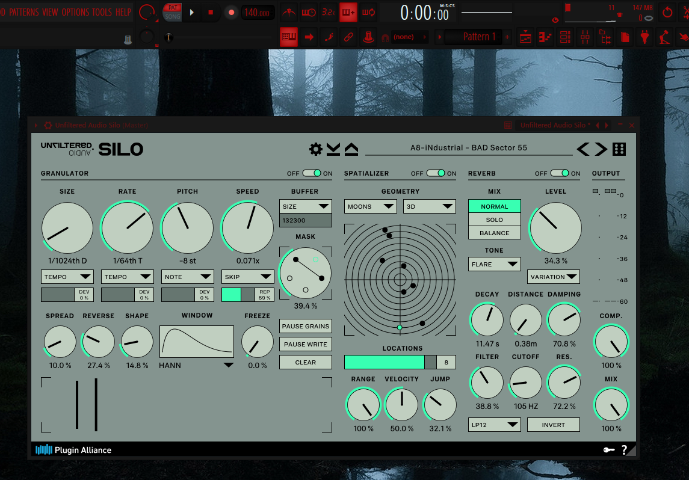Viewport: 689px width, 480px height.
Task: Open the RATE knob TEMPO mode dropdown
Action: (x=128, y=277)
